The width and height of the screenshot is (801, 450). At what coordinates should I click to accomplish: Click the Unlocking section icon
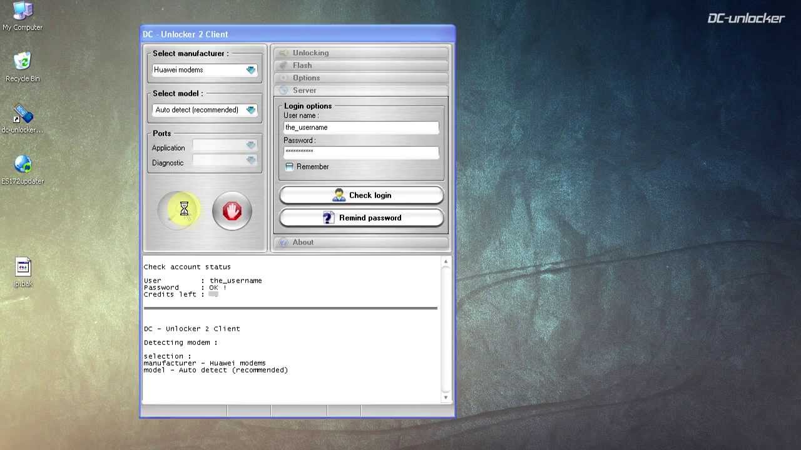click(x=283, y=53)
